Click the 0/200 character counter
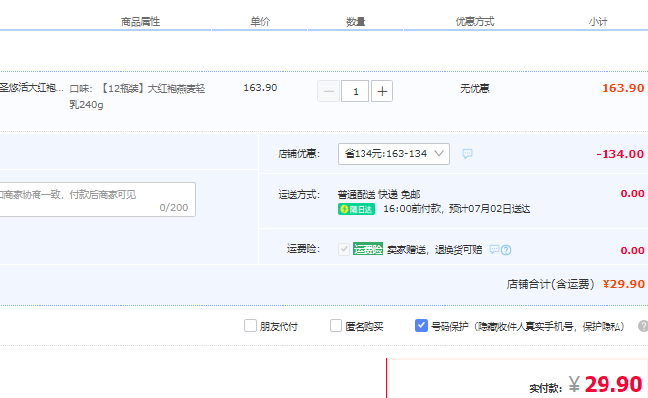The image size is (648, 398). [x=174, y=207]
